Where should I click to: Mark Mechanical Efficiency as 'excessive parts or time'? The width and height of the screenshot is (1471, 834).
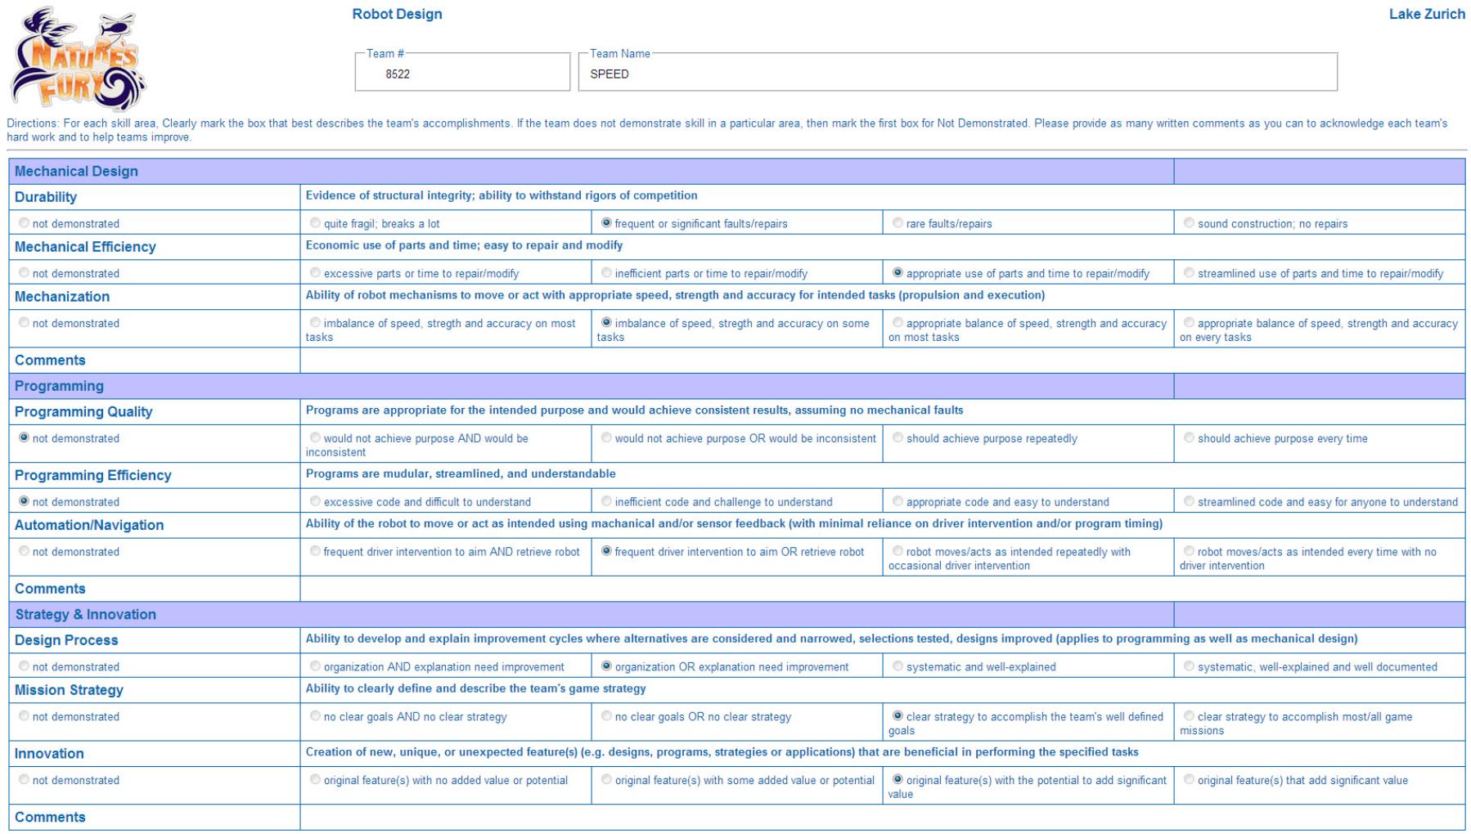[x=315, y=273]
